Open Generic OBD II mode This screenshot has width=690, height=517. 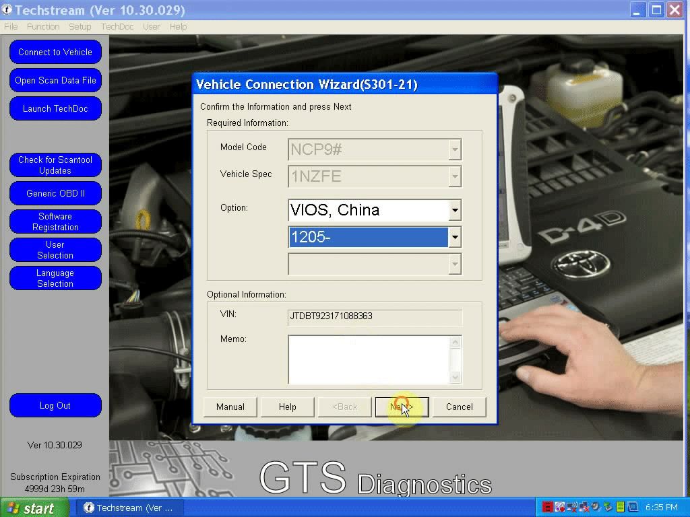tap(55, 193)
